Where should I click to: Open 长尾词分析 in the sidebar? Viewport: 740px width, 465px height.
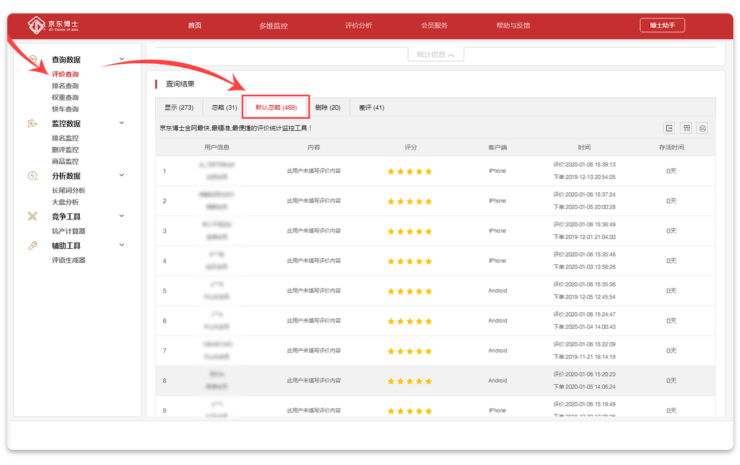click(x=69, y=190)
